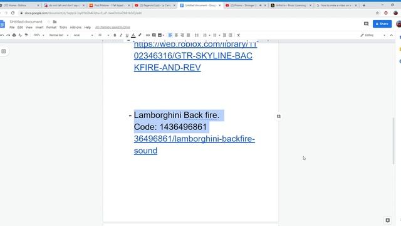Open the File menu
The width and height of the screenshot is (401, 226).
[x=12, y=28]
